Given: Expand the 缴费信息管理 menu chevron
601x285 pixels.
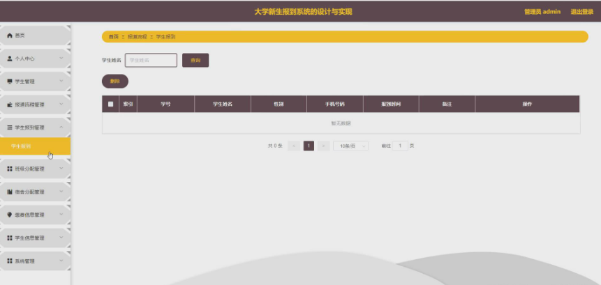Looking at the screenshot, I should [x=61, y=214].
